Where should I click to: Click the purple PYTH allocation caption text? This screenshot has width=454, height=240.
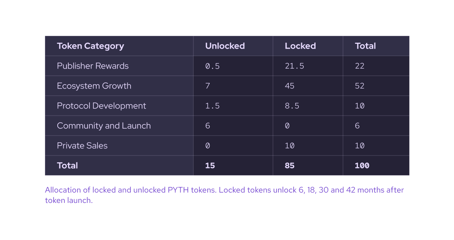(224, 195)
